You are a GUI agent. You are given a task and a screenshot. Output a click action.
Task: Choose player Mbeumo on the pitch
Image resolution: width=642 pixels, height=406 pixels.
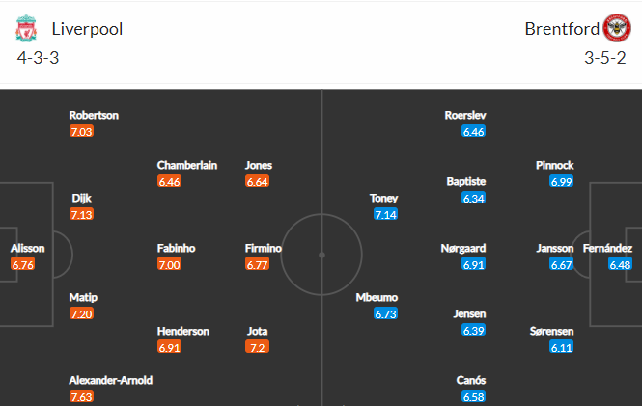377,297
